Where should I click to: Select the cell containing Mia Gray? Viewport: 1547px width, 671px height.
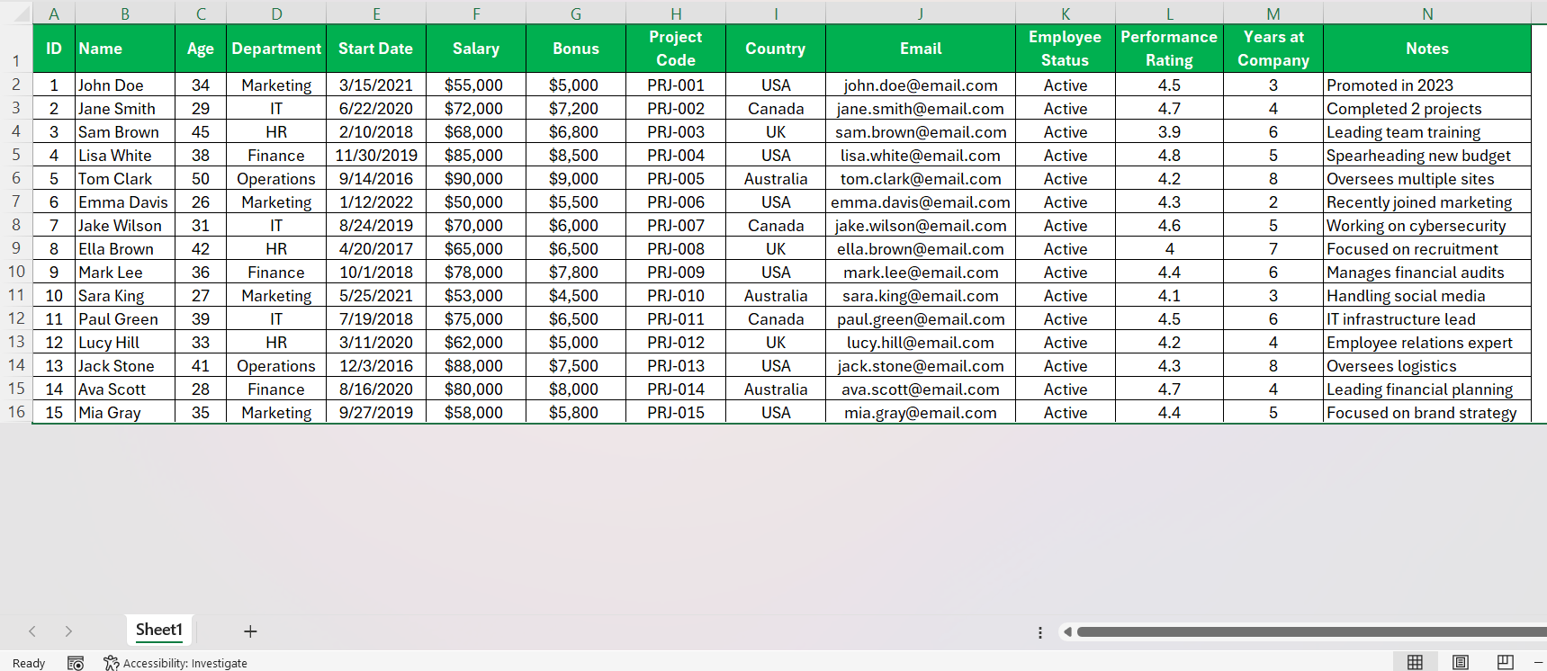125,413
